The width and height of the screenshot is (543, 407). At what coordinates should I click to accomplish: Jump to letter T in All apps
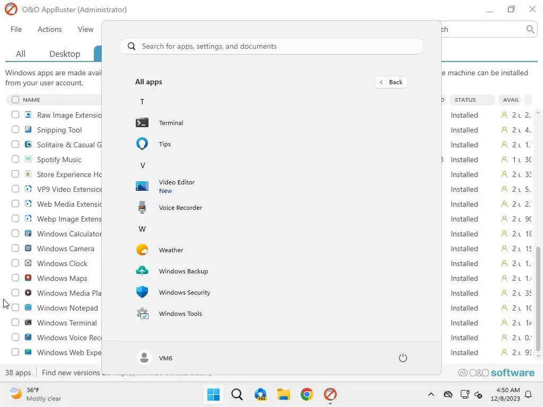142,102
